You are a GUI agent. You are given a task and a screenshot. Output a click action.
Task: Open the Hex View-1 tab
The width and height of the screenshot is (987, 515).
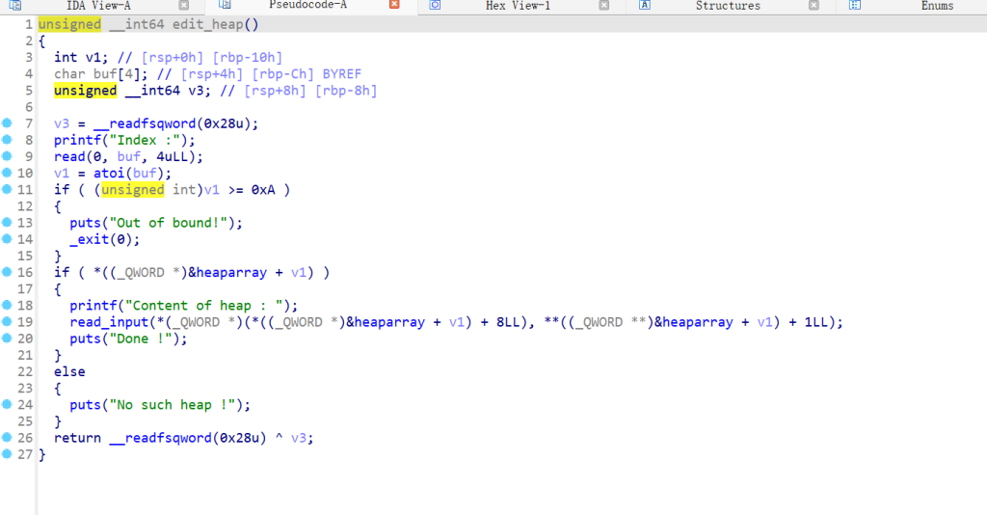518,6
